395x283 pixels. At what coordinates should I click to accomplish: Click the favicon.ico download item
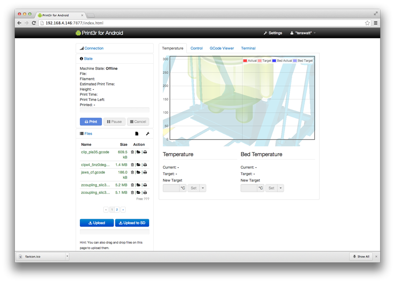40,256
